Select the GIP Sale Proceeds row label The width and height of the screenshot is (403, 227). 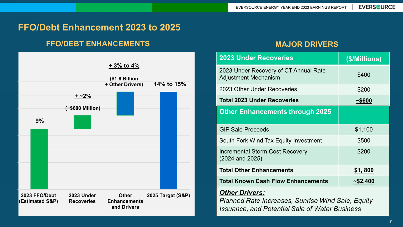(x=244, y=130)
